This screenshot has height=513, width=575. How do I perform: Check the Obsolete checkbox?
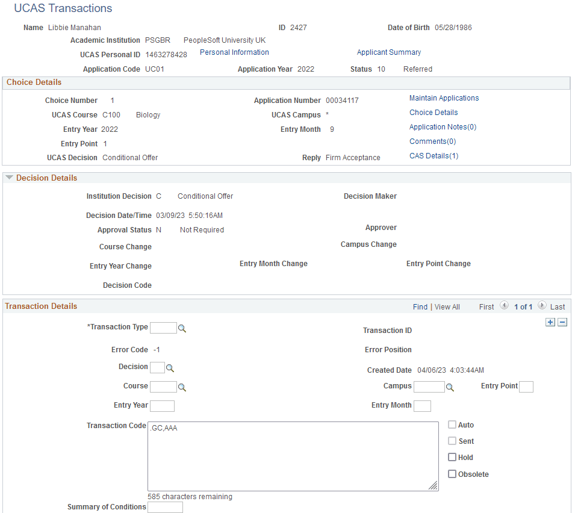click(x=452, y=474)
